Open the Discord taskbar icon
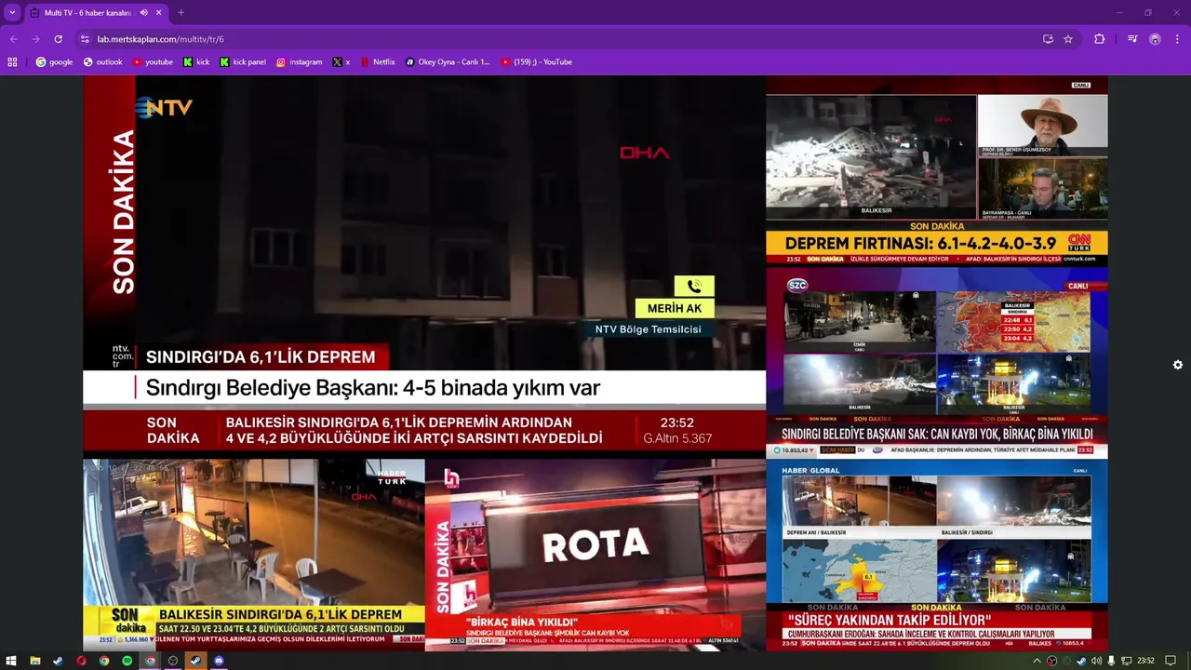Viewport: 1191px width, 670px height. point(219,661)
